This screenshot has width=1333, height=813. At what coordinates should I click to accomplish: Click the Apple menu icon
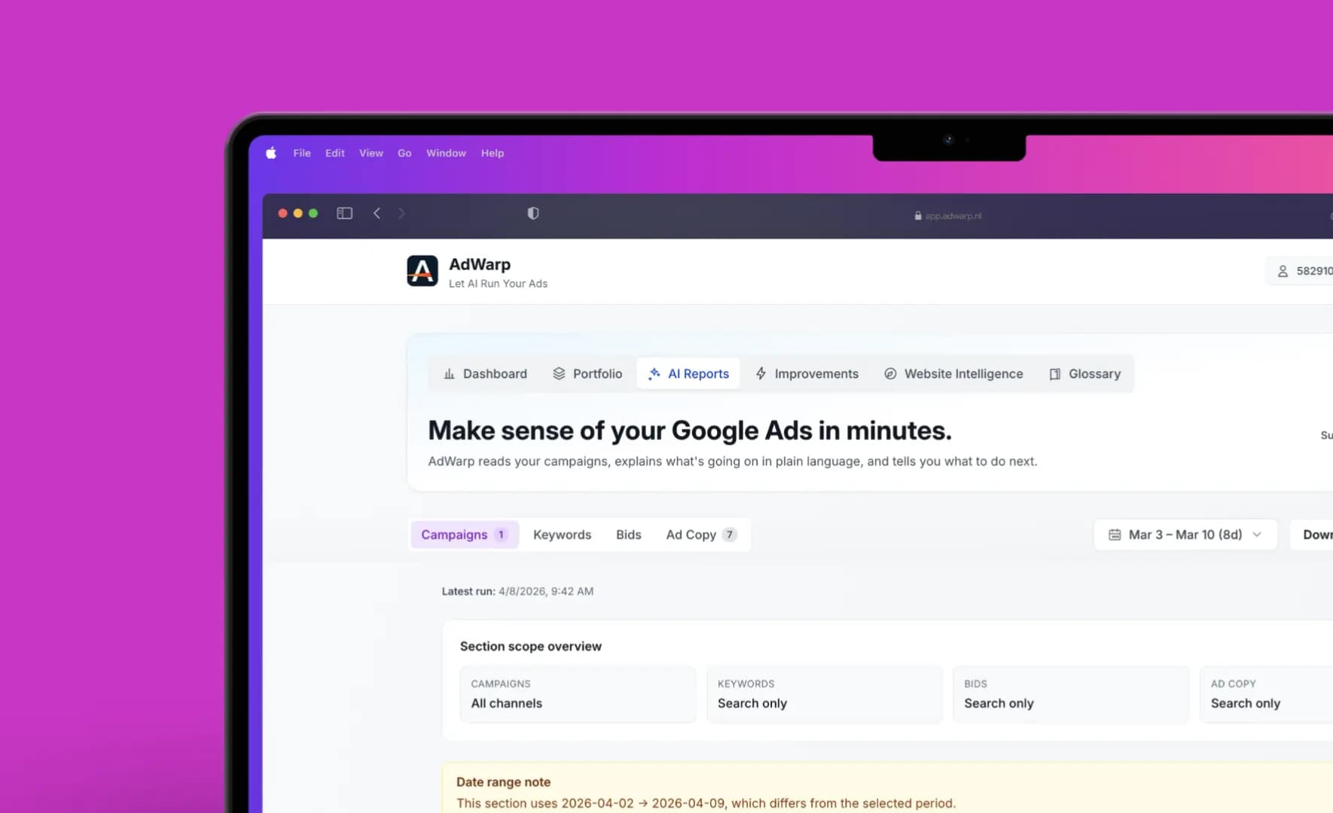tap(271, 154)
